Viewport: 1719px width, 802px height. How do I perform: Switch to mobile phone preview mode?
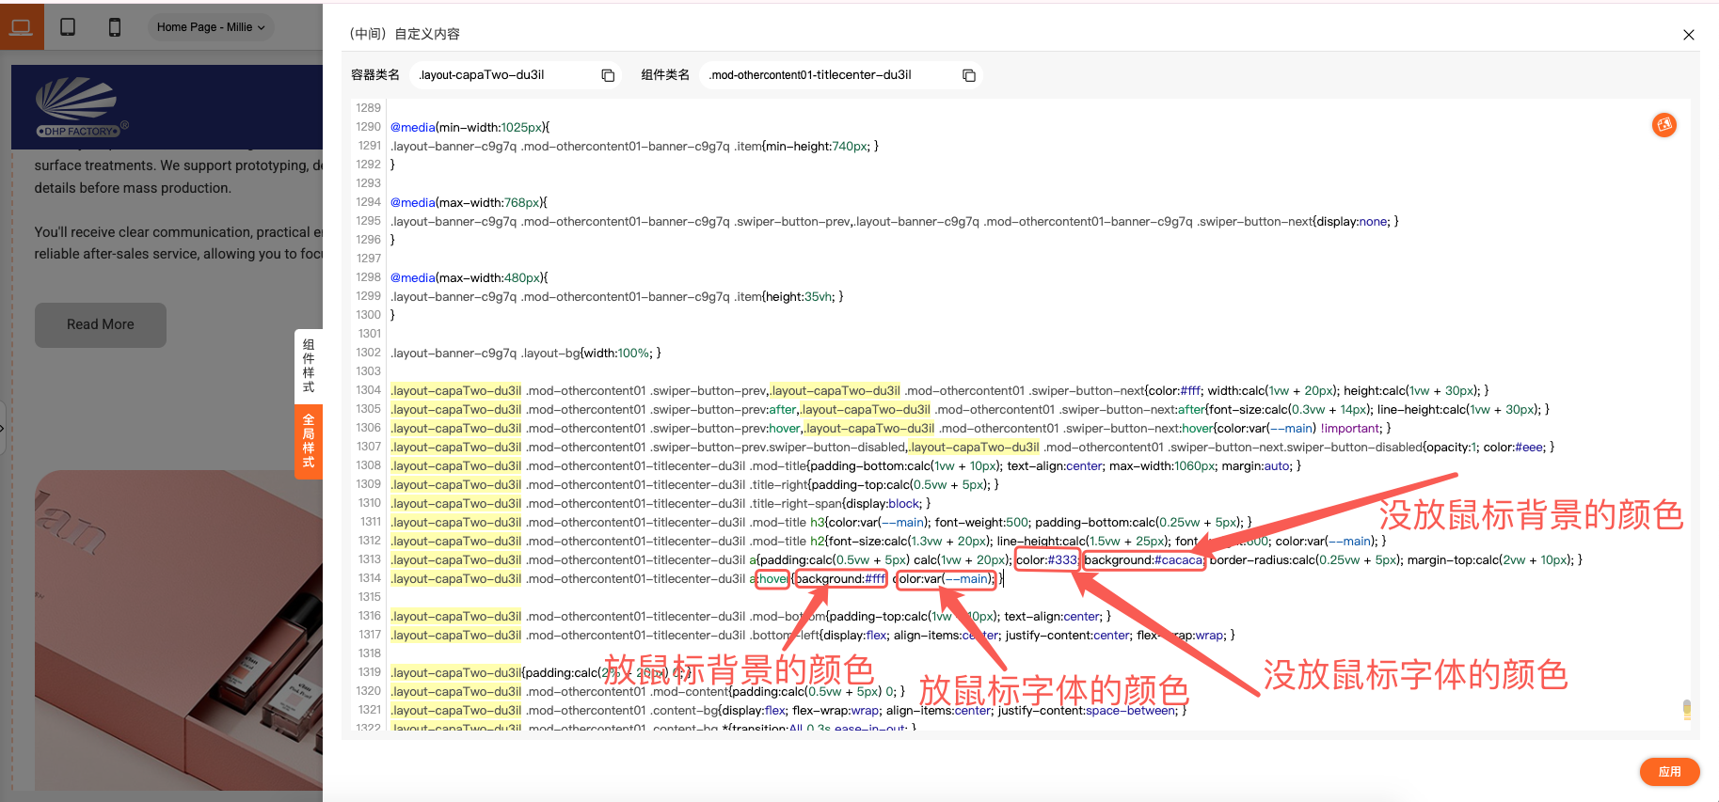pos(115,27)
